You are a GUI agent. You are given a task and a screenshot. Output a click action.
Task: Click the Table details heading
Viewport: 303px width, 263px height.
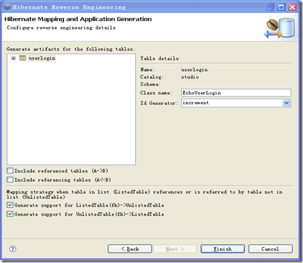(160, 58)
